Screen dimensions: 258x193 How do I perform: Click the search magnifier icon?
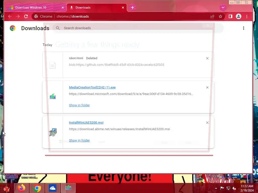[x=58, y=28]
